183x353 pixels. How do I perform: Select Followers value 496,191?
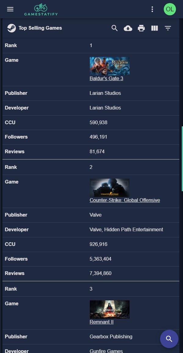(98, 137)
